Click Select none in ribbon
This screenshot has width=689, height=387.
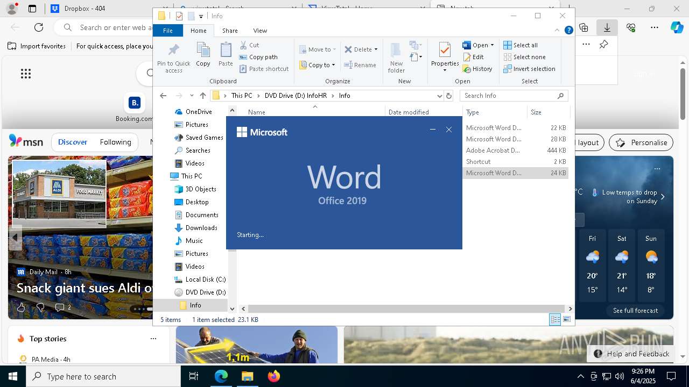525,57
